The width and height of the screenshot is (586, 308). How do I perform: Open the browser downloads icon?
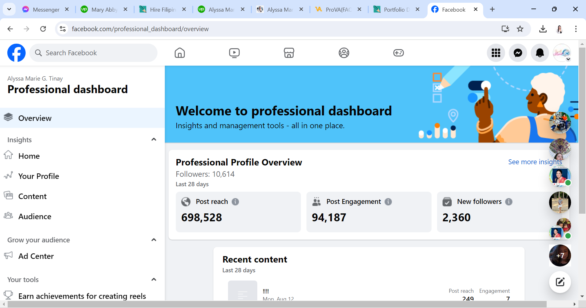pyautogui.click(x=543, y=29)
